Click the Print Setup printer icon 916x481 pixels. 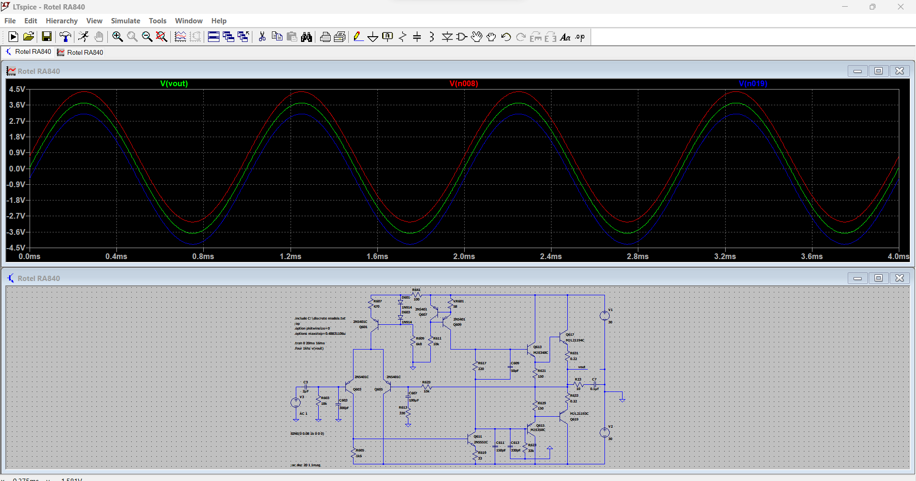click(x=325, y=37)
